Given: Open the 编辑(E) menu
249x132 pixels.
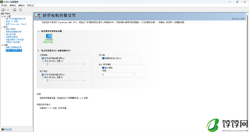Looking at the screenshot, I should [x=13, y=5].
